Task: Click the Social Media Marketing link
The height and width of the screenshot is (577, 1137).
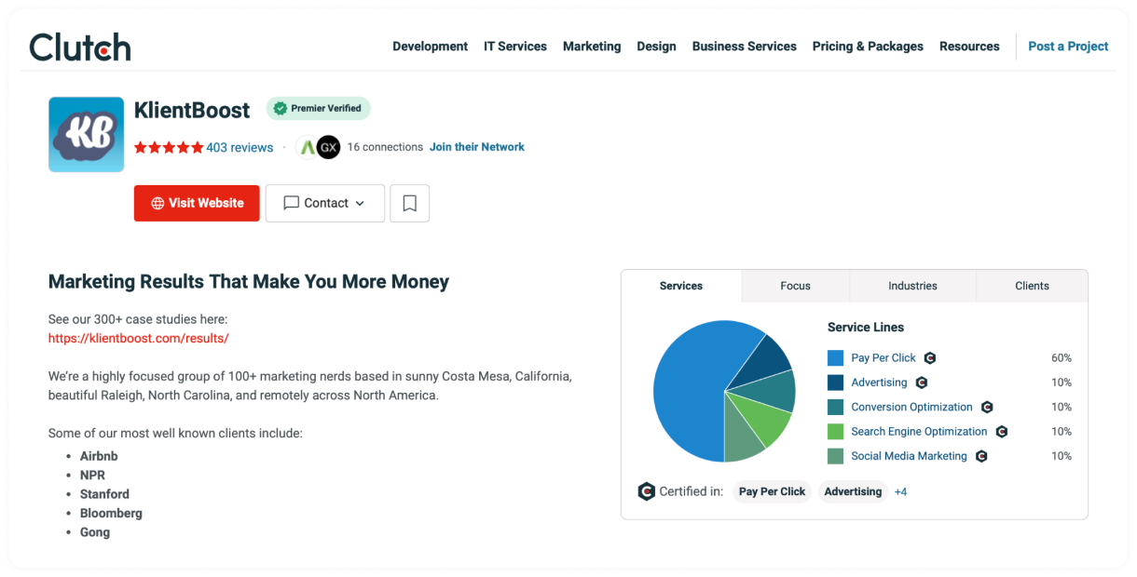Action: coord(909,456)
